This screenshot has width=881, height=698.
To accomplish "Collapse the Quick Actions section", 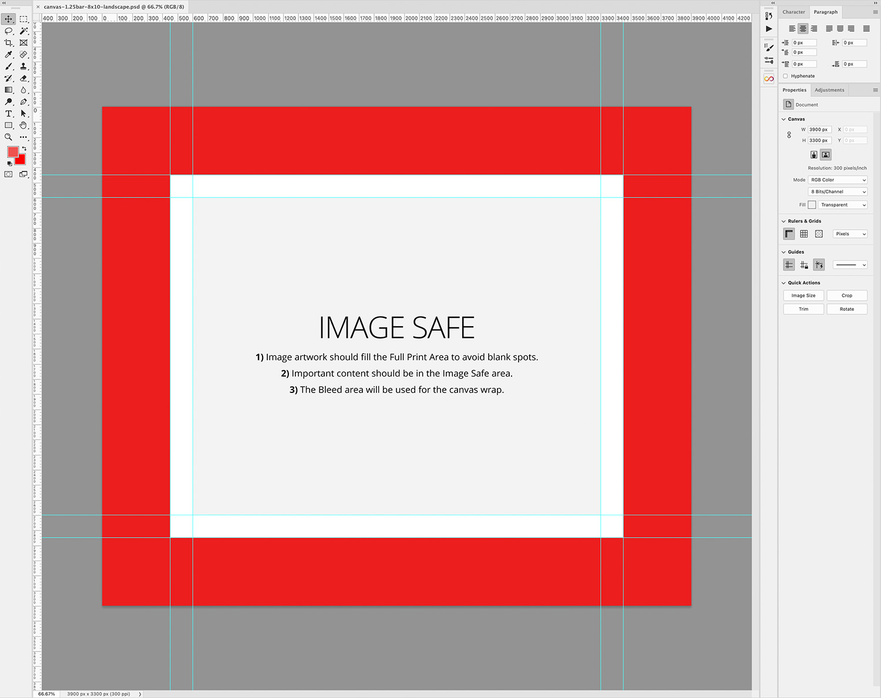I will 785,283.
